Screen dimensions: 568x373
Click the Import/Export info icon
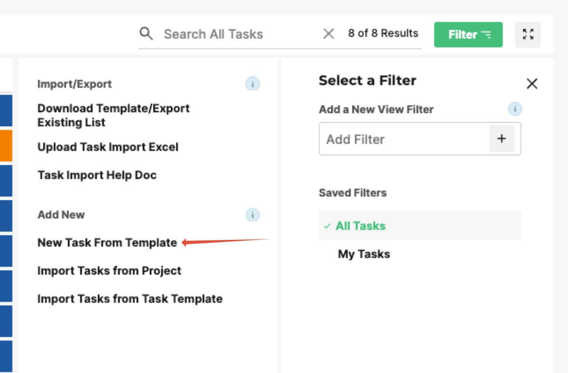click(x=253, y=84)
